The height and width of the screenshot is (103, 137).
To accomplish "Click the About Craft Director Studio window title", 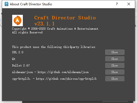I will coord(31,4).
